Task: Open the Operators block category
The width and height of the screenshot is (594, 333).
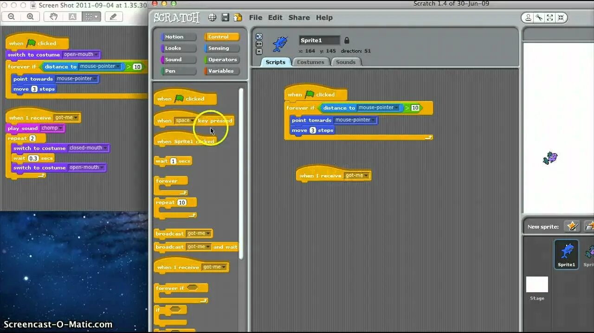Action: [x=221, y=60]
